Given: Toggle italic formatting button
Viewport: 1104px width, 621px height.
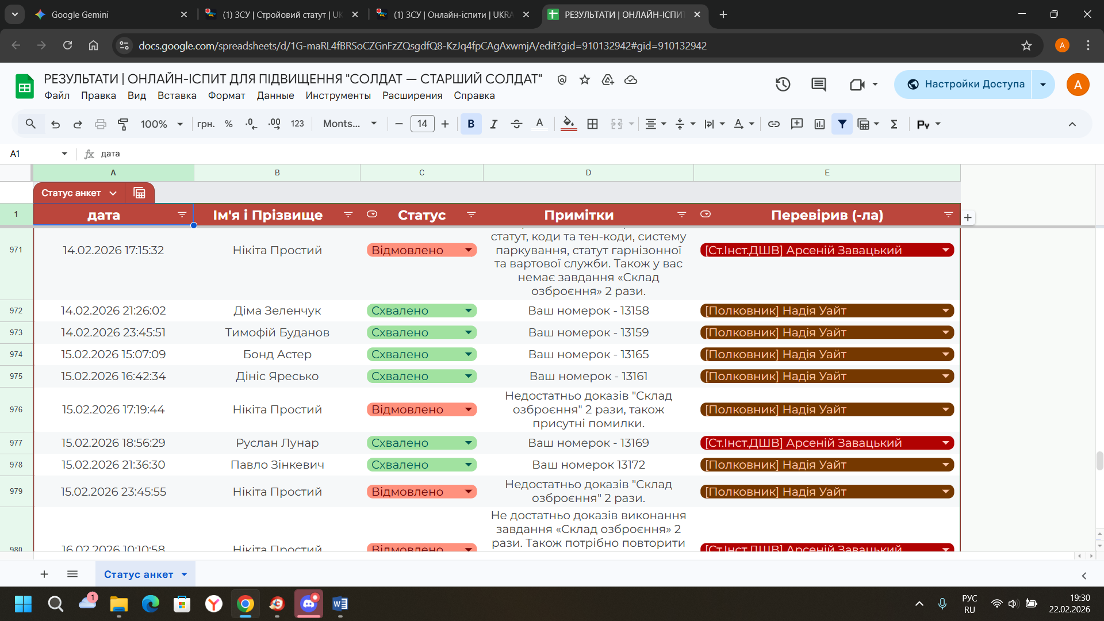Looking at the screenshot, I should point(493,124).
